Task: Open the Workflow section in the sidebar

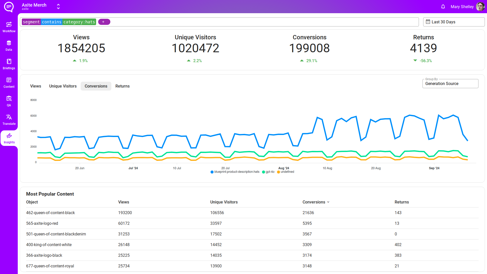Action: click(x=9, y=26)
